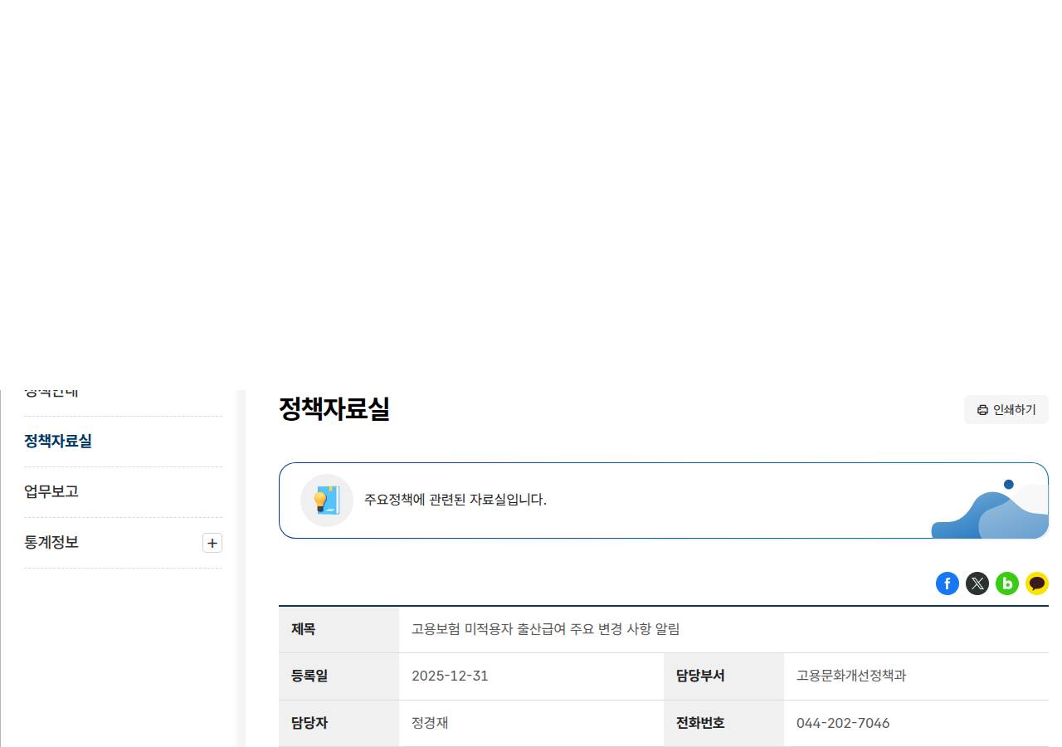The width and height of the screenshot is (1062, 747).
Task: Expand the 통계정보 submenu with the plus button
Action: point(212,543)
